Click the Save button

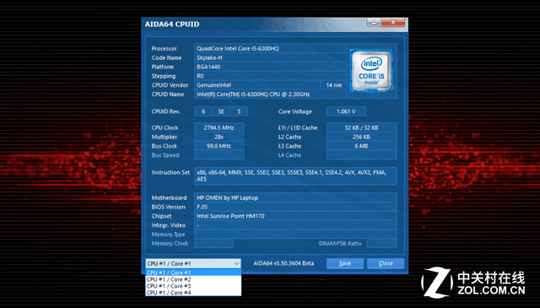[345, 263]
